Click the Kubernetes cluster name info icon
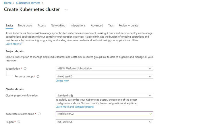Screen dimensions: 201x126 pos(39,114)
